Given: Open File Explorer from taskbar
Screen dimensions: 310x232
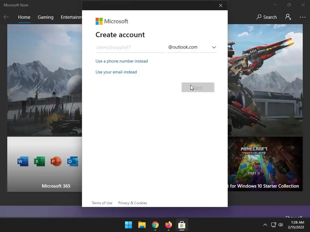Looking at the screenshot, I should (x=142, y=225).
